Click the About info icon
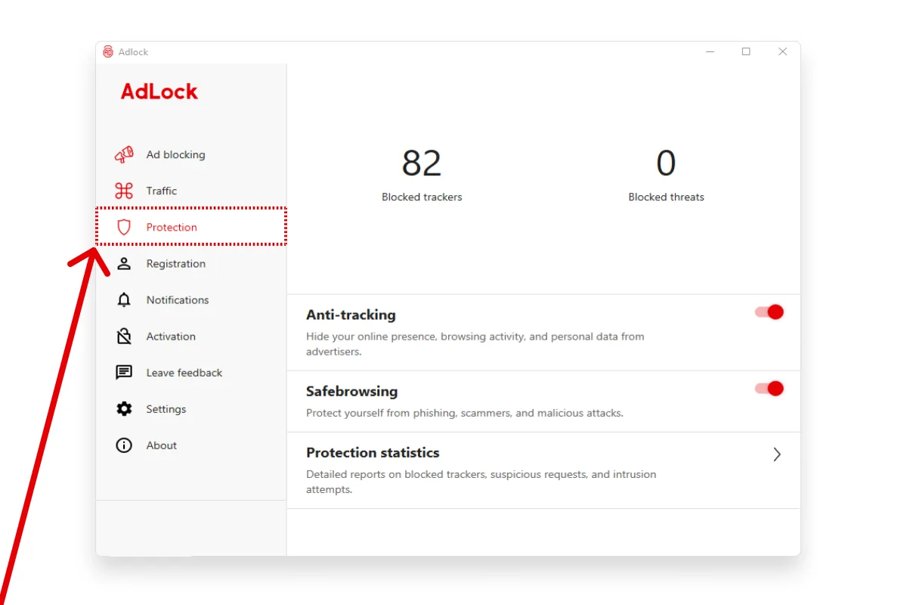The height and width of the screenshot is (605, 907). pos(124,445)
